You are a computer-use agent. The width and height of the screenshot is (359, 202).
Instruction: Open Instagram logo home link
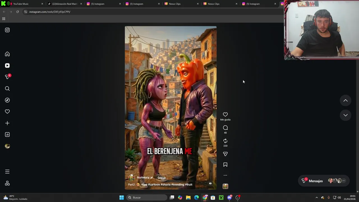point(7,30)
